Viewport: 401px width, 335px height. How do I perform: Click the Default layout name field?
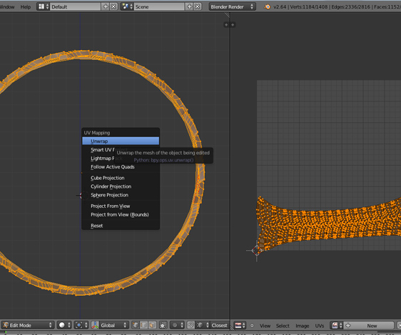76,6
